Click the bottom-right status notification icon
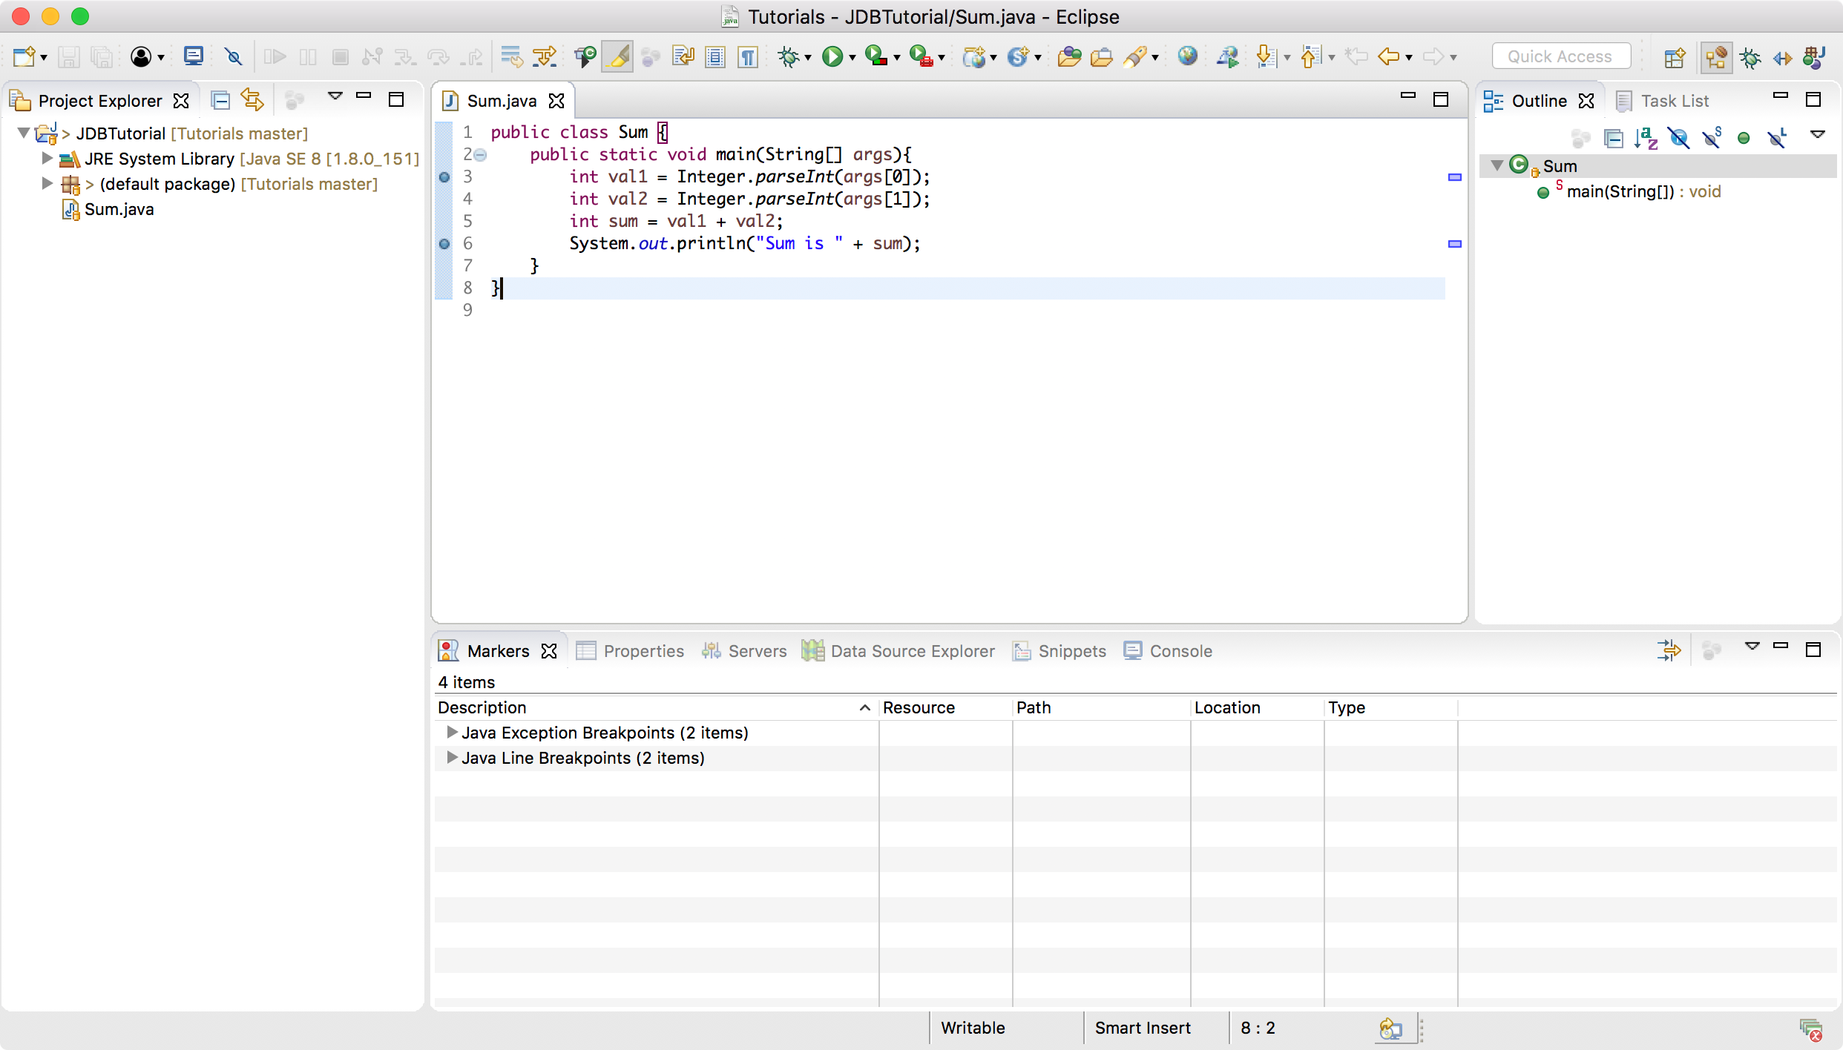 tap(1811, 1030)
